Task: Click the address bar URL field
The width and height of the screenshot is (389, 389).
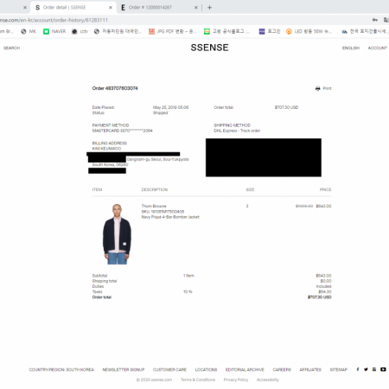Action: tap(184, 20)
